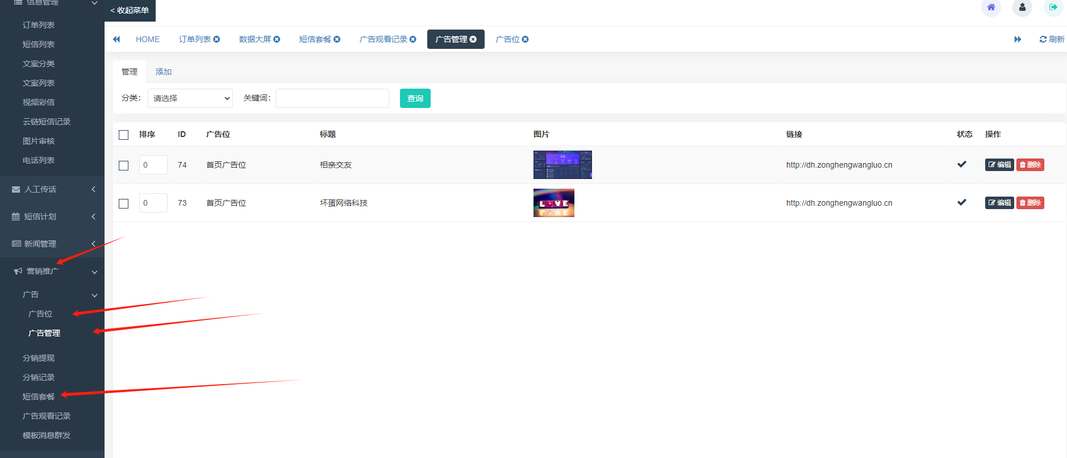Collapse the 信息管理 menu arrow
The width and height of the screenshot is (1067, 458).
(94, 3)
